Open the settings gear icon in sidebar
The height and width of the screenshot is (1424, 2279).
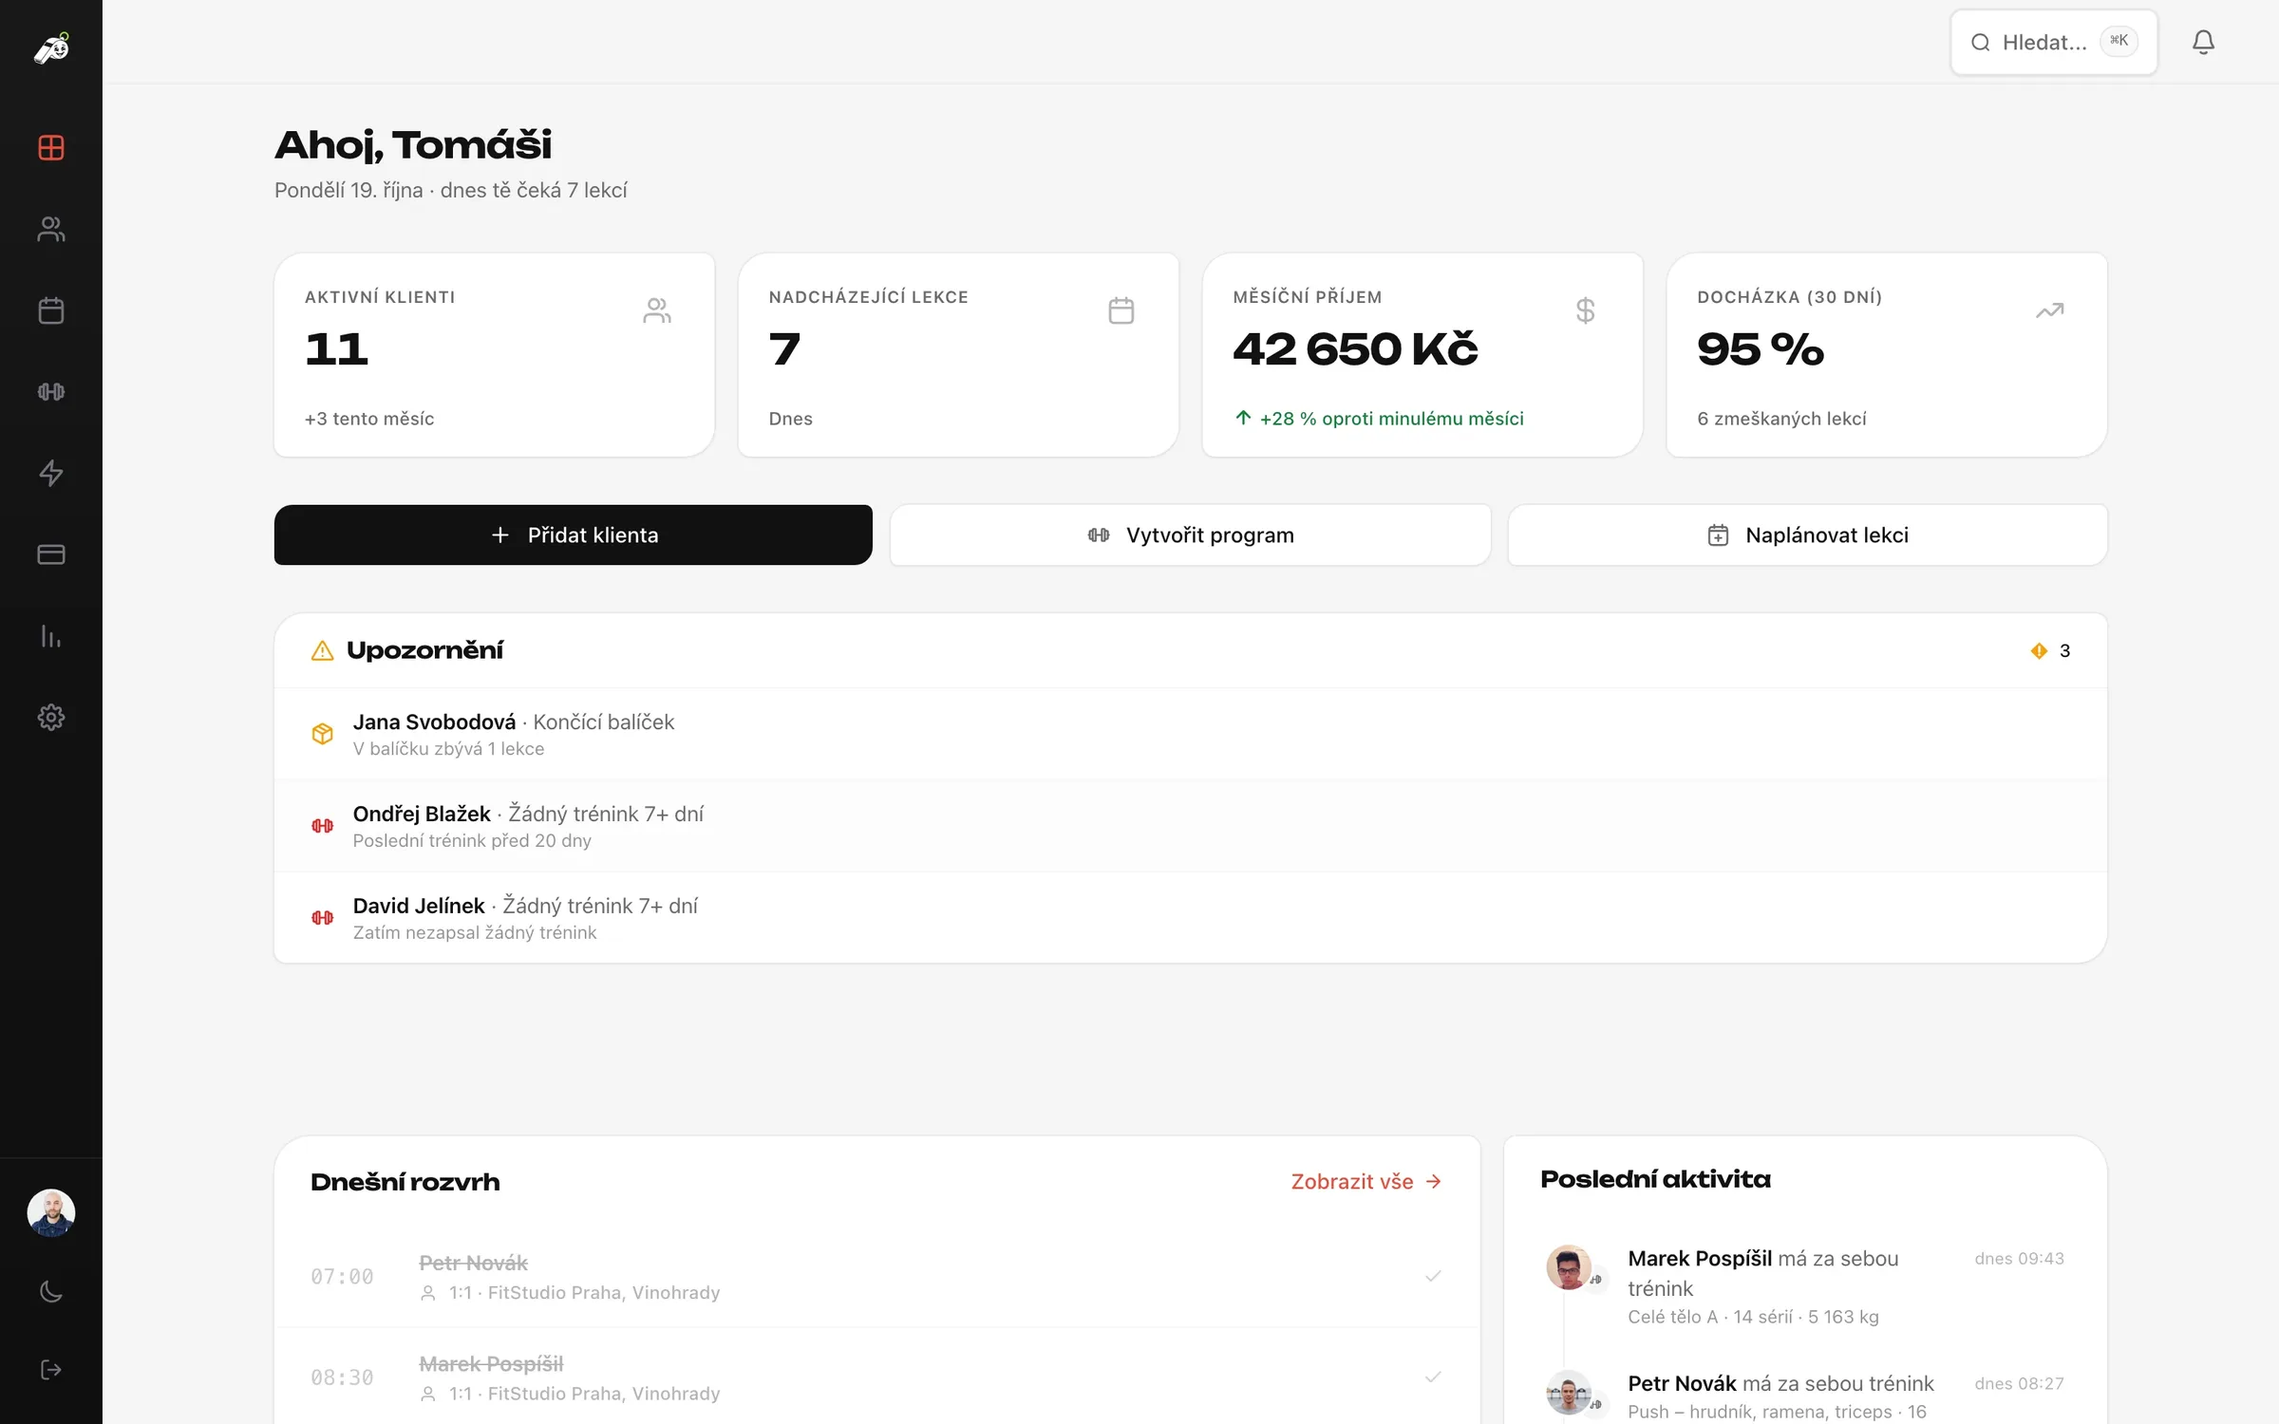tap(51, 717)
